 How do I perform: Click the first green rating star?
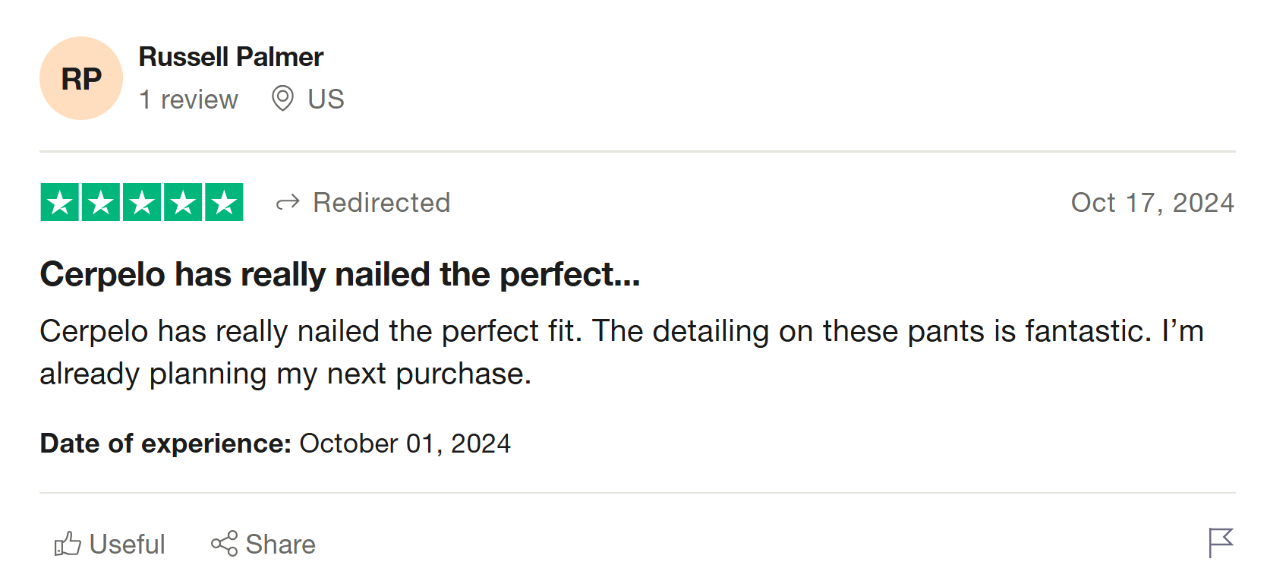[x=60, y=203]
